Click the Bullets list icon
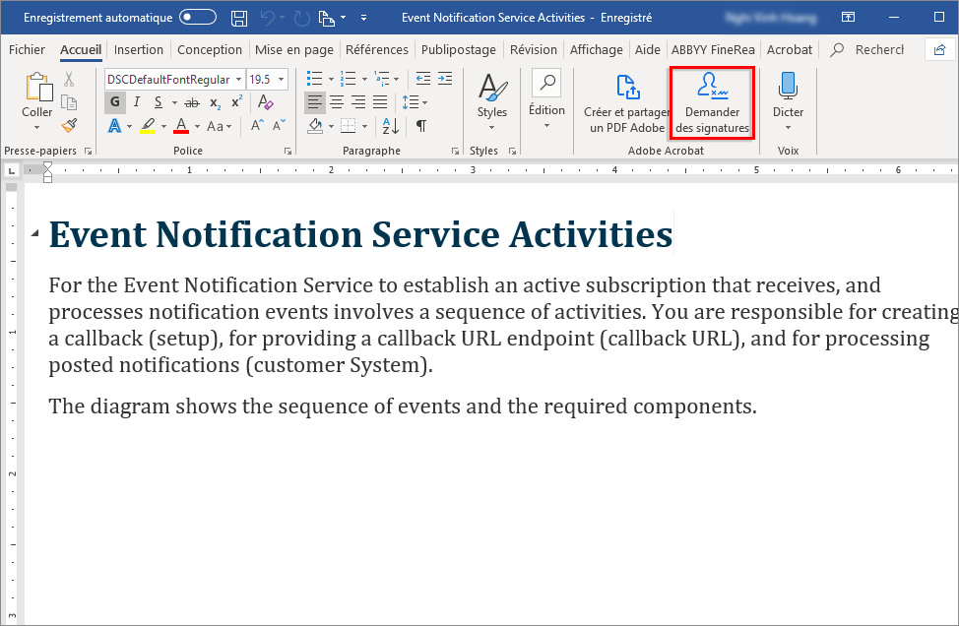 tap(315, 79)
